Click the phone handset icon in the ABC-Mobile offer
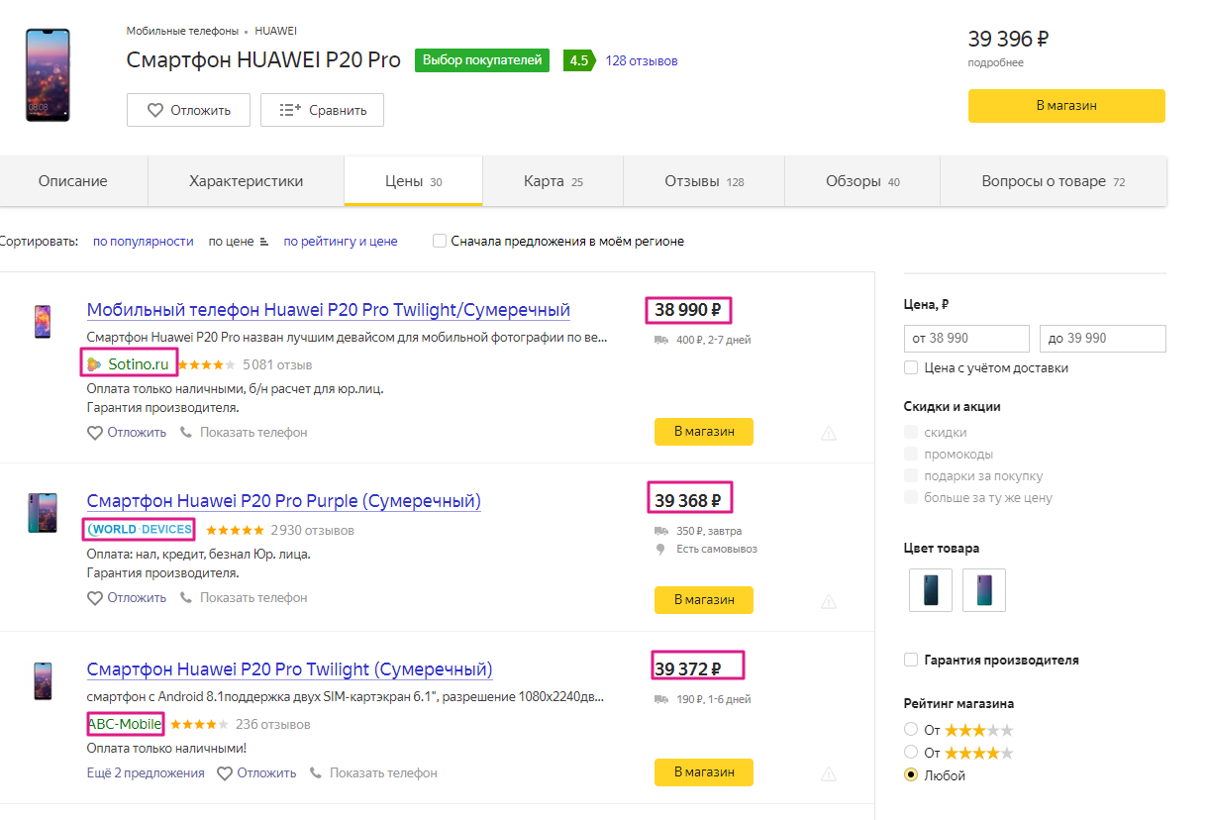Viewport: 1209px width, 820px height. click(317, 773)
